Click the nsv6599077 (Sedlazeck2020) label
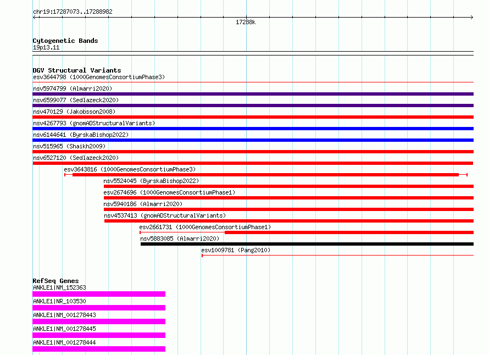This screenshot has width=489, height=355. (x=76, y=100)
